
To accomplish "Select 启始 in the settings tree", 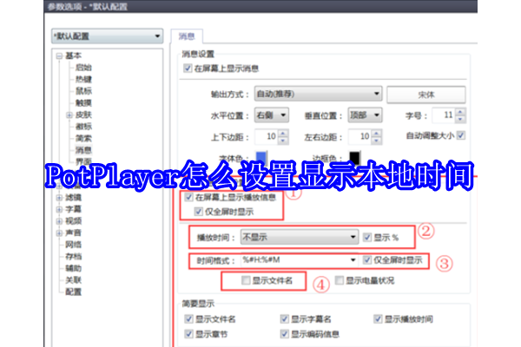I will pos(83,68).
